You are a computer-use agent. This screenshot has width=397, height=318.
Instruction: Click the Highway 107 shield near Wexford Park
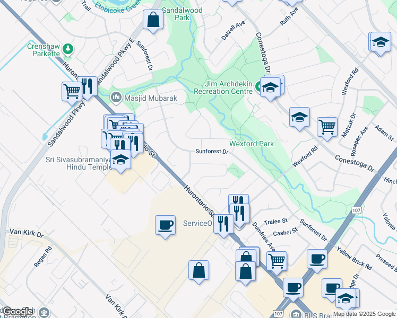356,210
